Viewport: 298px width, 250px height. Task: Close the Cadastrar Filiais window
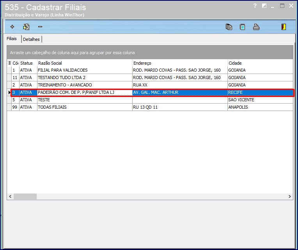(291, 6)
